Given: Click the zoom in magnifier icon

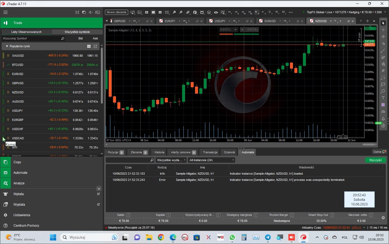Looking at the screenshot, I should tap(181, 12).
